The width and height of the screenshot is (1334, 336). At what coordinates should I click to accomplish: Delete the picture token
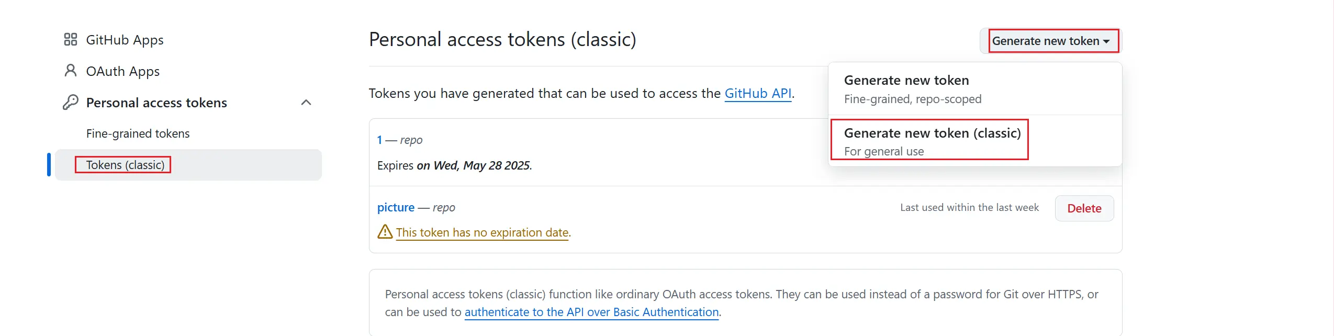1084,208
